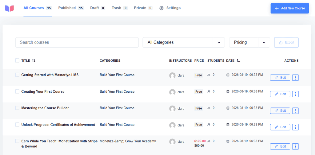Open more actions for Earn While You Teach course
Screen dimensions: 315x155
click(x=295, y=146)
